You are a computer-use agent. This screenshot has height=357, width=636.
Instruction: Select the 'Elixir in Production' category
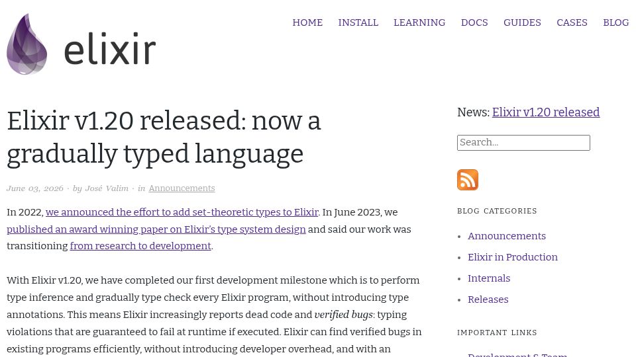click(x=513, y=257)
